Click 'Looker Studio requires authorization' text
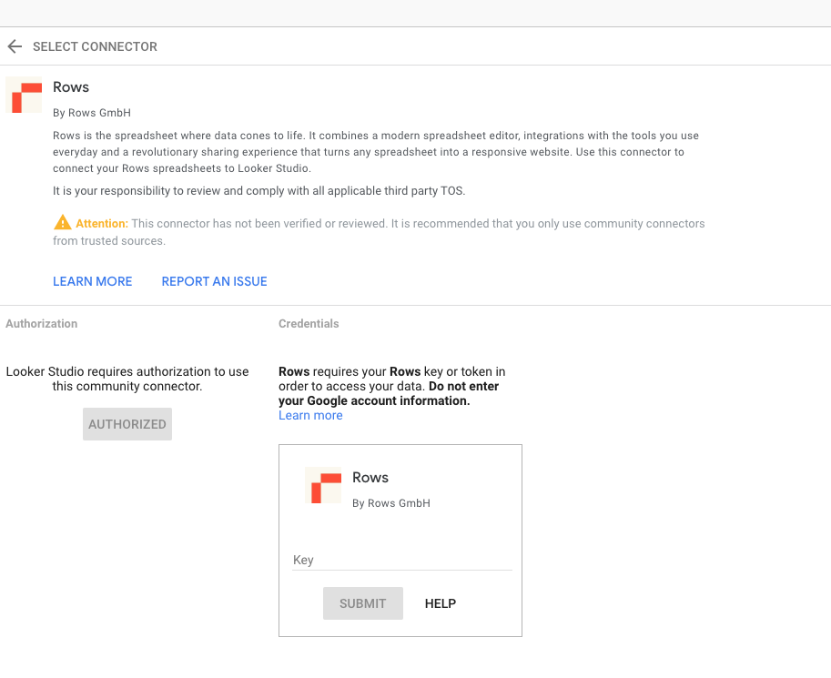The width and height of the screenshot is (831, 678). pyautogui.click(x=127, y=379)
